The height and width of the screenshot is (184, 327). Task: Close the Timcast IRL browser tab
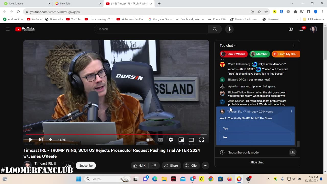pos(151,4)
